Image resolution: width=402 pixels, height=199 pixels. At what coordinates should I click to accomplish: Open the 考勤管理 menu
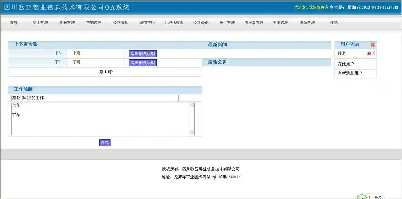(x=94, y=23)
